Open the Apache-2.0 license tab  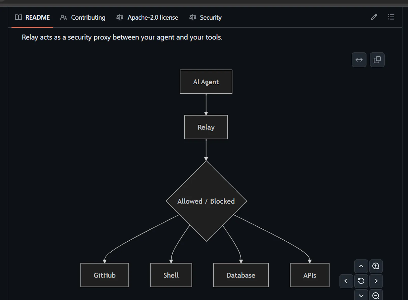pyautogui.click(x=147, y=17)
